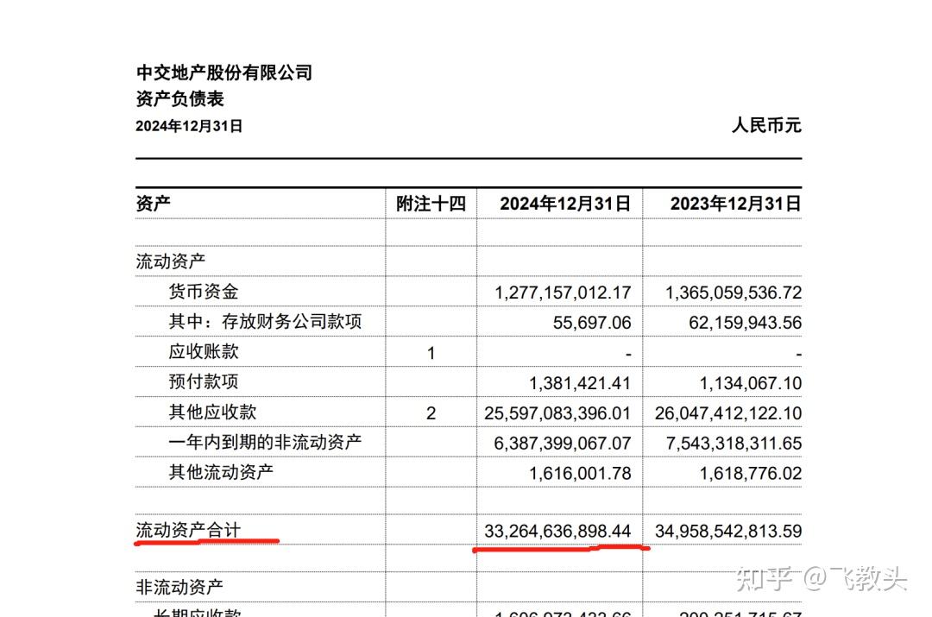Image resolution: width=932 pixels, height=617 pixels.
Task: Select value 25,597,083,396.01
Action: [557, 413]
